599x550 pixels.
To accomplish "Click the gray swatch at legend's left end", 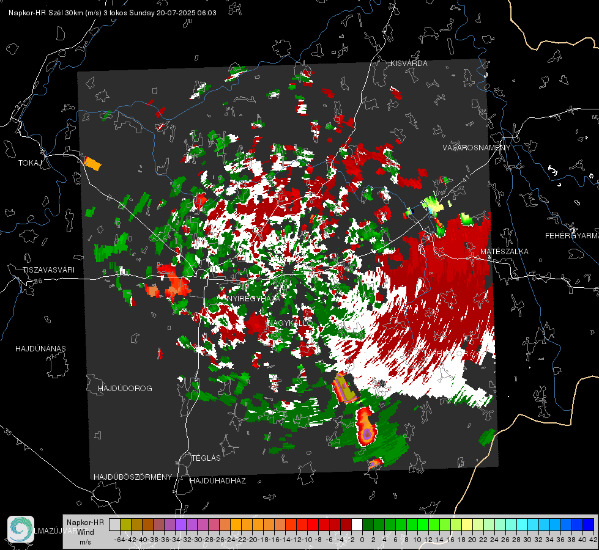I will pos(114,524).
